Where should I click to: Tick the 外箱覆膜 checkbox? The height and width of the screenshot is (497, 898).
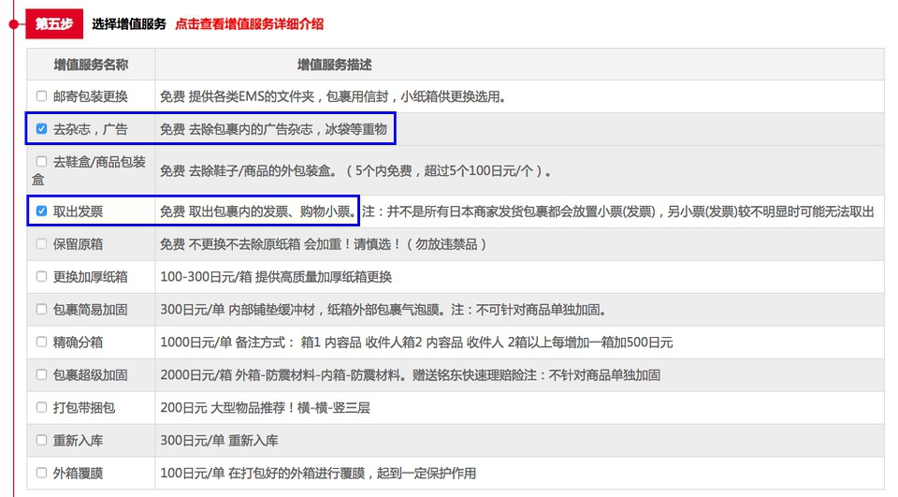point(41,473)
